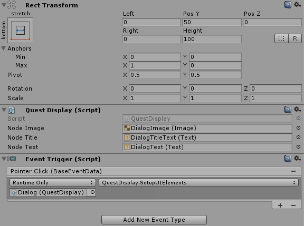Open Rect Transform gear settings menu

click(x=297, y=5)
